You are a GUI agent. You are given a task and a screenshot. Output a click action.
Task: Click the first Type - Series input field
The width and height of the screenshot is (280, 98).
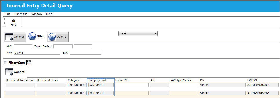[x=63, y=46]
